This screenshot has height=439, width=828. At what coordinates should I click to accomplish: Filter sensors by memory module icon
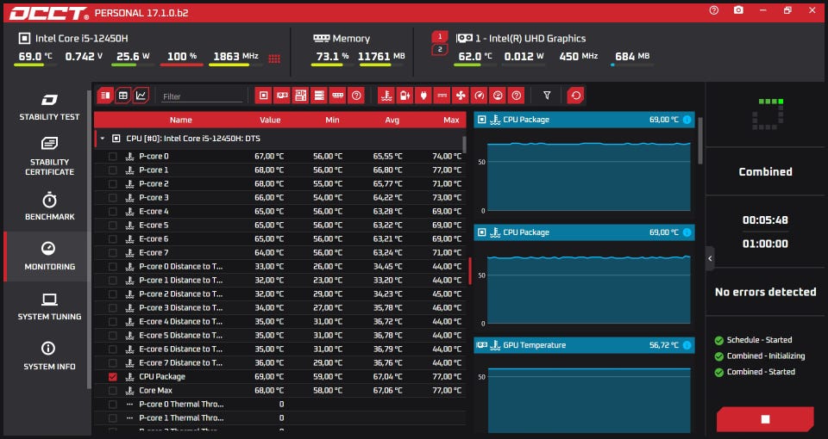337,96
